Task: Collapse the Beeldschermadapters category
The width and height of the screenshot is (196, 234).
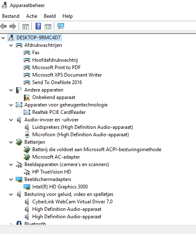Action: click(11, 180)
